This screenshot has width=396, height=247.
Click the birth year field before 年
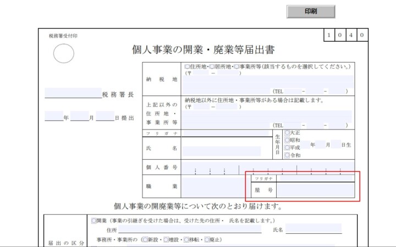[x=305, y=145]
